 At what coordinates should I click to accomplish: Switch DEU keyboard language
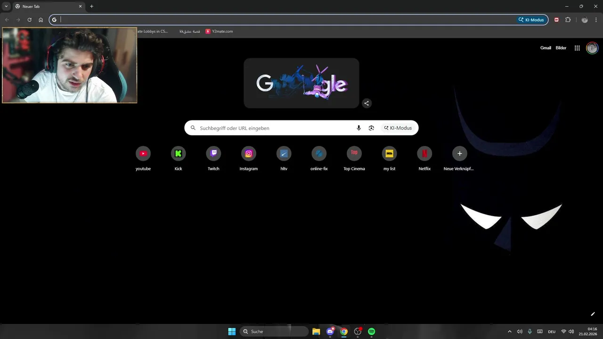pyautogui.click(x=552, y=331)
